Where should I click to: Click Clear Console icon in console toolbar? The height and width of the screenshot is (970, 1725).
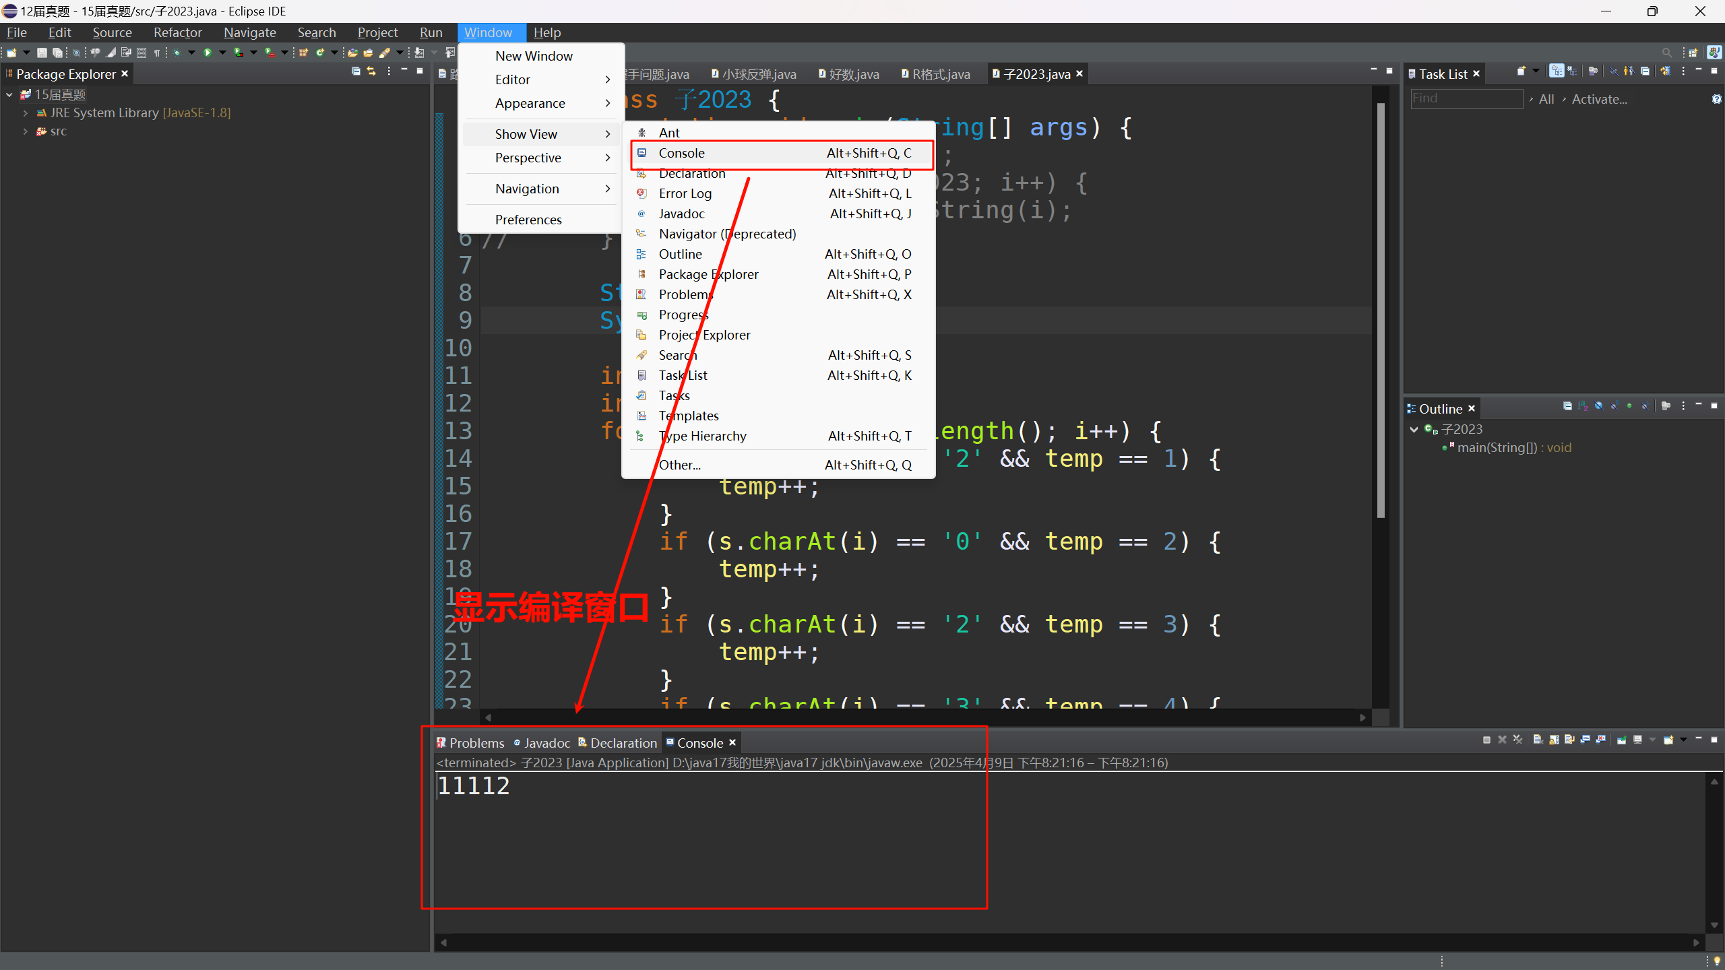click(x=1538, y=740)
